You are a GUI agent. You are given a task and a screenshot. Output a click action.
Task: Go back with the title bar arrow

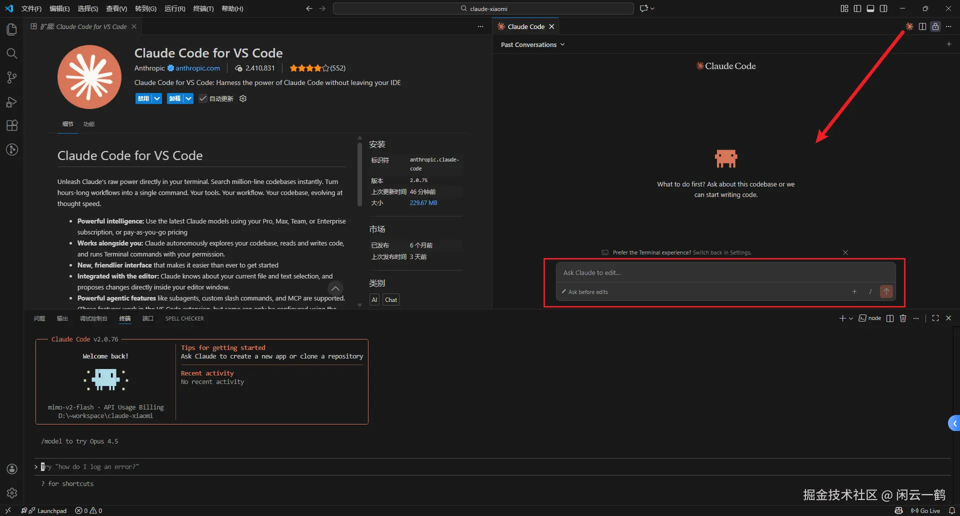[309, 8]
